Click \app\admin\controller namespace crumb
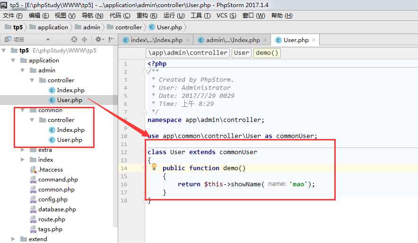The width and height of the screenshot is (418, 243). click(188, 53)
